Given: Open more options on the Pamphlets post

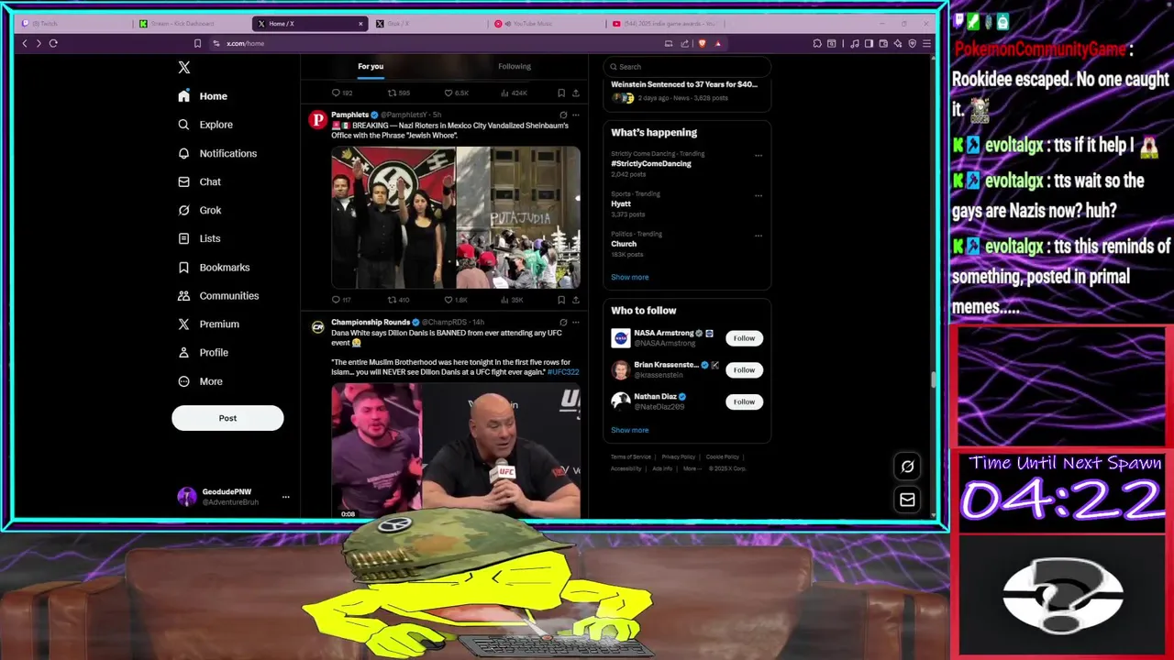Looking at the screenshot, I should click(x=575, y=115).
